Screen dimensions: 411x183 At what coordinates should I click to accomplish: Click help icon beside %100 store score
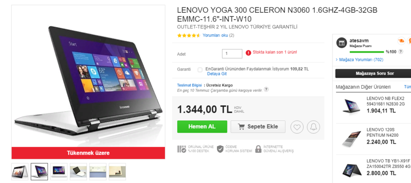click(x=400, y=52)
